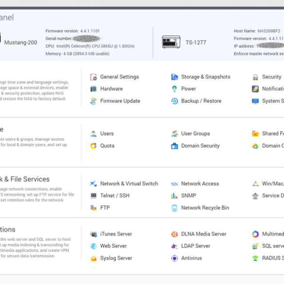Open the Network Recycle Bin link
This screenshot has height=284, width=284.
tap(205, 208)
